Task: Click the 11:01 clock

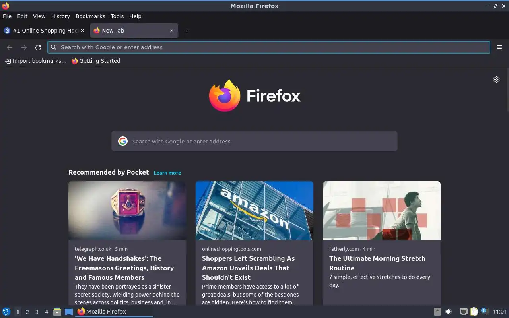Action: click(499, 312)
